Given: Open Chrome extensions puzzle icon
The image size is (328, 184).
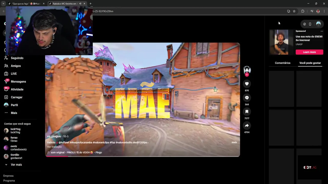Looking at the screenshot, I should coord(303,11).
